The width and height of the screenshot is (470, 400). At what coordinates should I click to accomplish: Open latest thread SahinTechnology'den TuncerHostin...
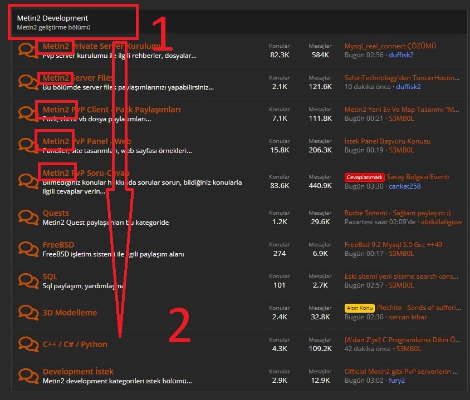tap(402, 78)
